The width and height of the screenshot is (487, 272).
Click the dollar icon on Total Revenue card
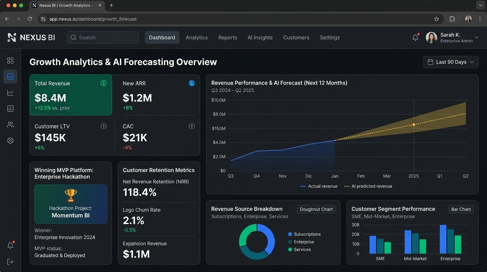pos(104,83)
